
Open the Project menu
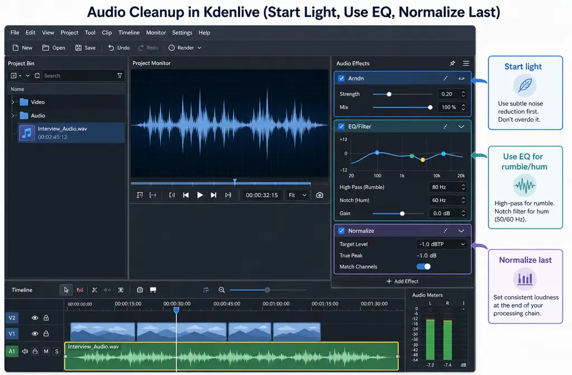[69, 32]
